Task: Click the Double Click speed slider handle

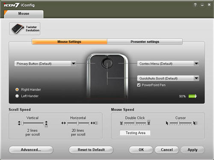Action: (135, 123)
